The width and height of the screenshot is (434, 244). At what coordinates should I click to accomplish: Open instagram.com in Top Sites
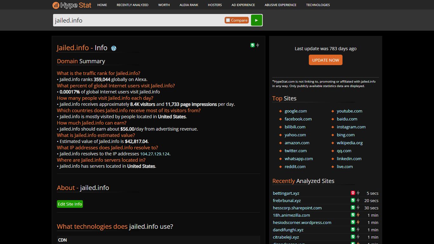click(x=351, y=127)
